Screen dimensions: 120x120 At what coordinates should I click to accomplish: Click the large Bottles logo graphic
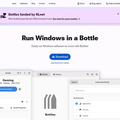[50, 102]
